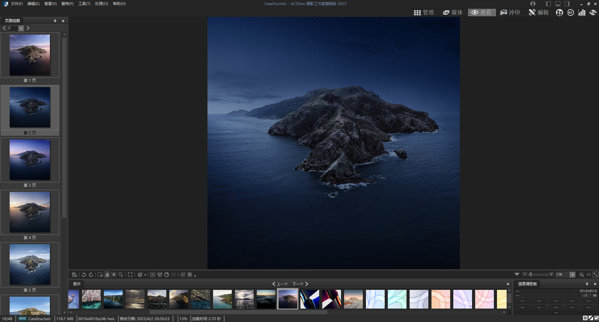Click the face detection focus frame icon
This screenshot has width=599, height=322.
(173, 275)
